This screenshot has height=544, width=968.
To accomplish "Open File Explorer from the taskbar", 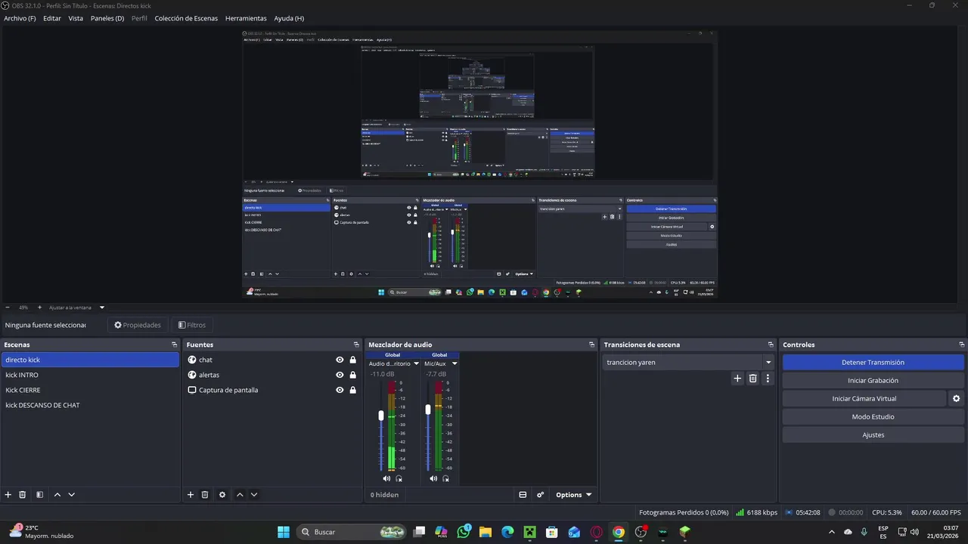I will coord(486,532).
